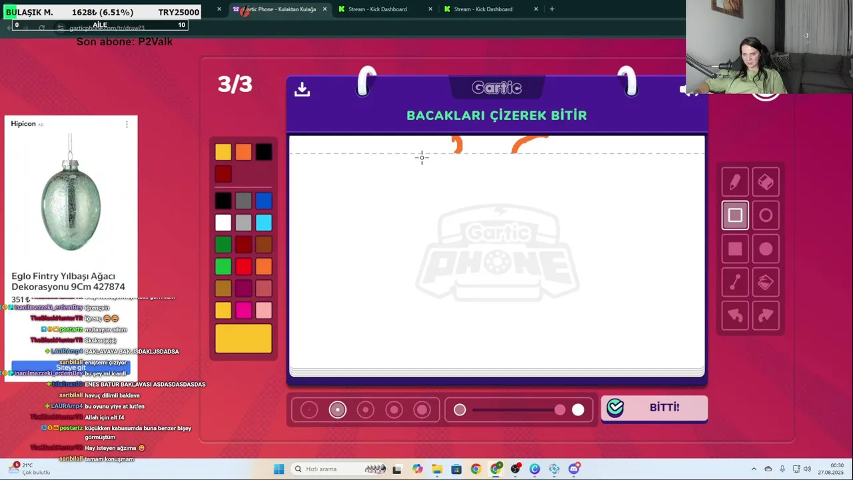Open File Explorer from the taskbar
This screenshot has width=853, height=480.
pyautogui.click(x=436, y=469)
